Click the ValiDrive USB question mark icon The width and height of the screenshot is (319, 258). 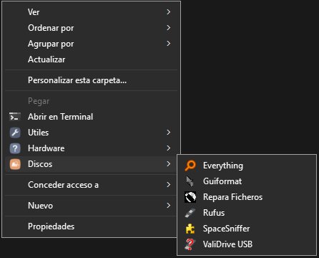coord(190,244)
